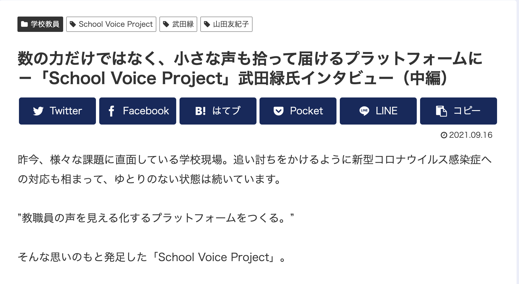This screenshot has height=284, width=519.
Task: Click the tag icon next to 山田友紀子
Action: coord(207,24)
